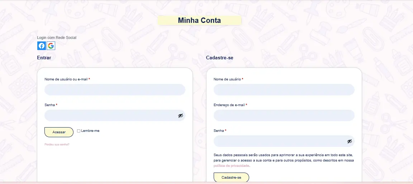Viewport: 413px width, 184px height.
Task: Open the política de privacidade link
Action: [231, 166]
